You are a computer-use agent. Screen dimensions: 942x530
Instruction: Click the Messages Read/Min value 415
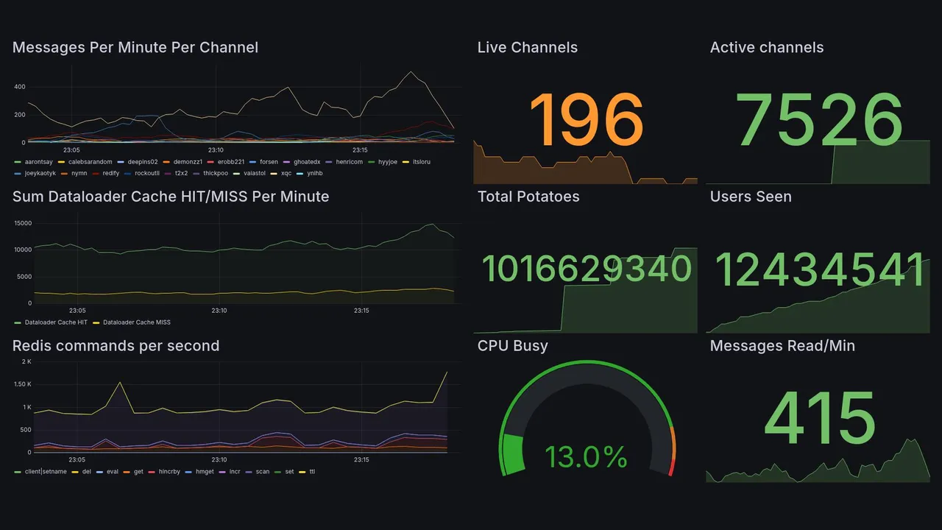[820, 417]
